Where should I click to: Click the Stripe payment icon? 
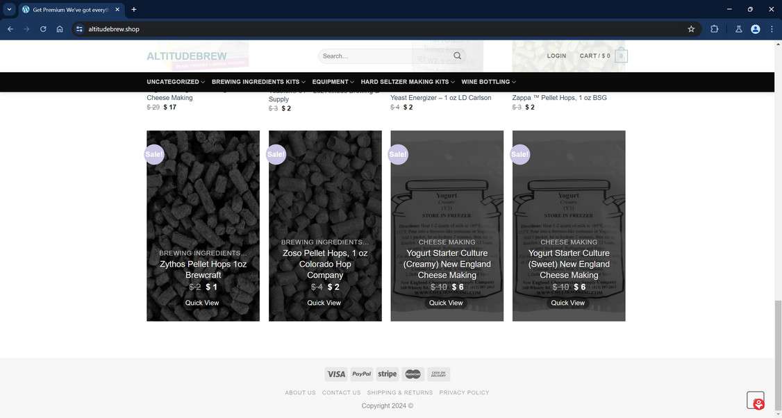coord(387,374)
